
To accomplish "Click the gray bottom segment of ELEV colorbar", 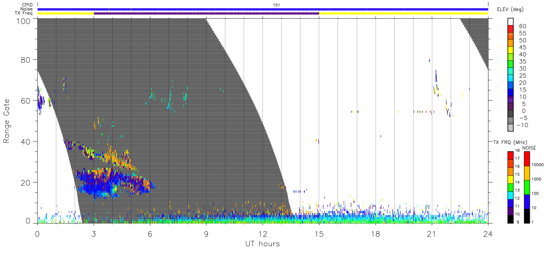I will [x=511, y=128].
